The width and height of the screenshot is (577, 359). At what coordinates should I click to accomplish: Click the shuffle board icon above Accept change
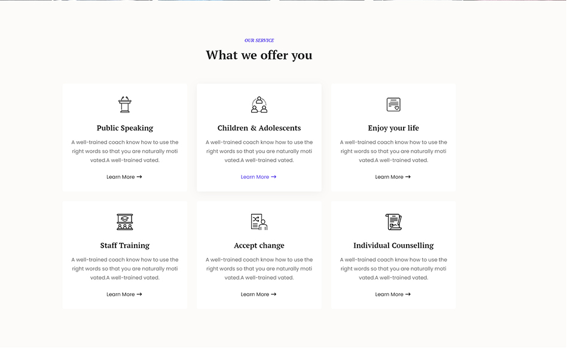point(259,222)
